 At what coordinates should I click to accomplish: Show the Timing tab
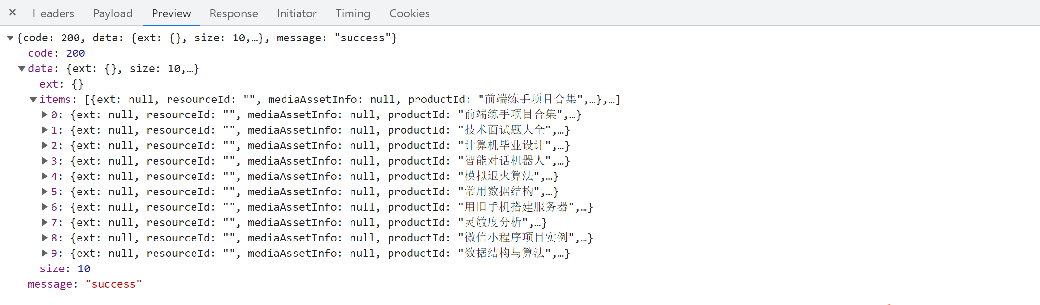pos(353,13)
